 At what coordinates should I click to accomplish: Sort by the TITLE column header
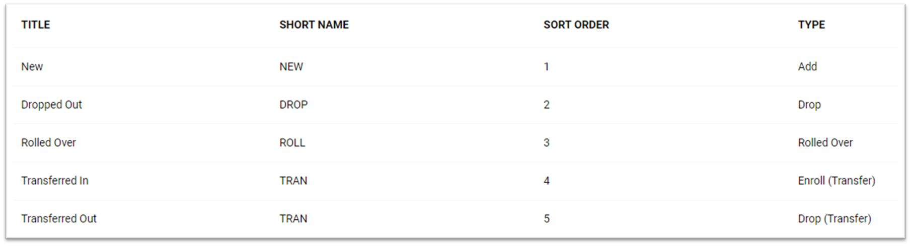36,25
